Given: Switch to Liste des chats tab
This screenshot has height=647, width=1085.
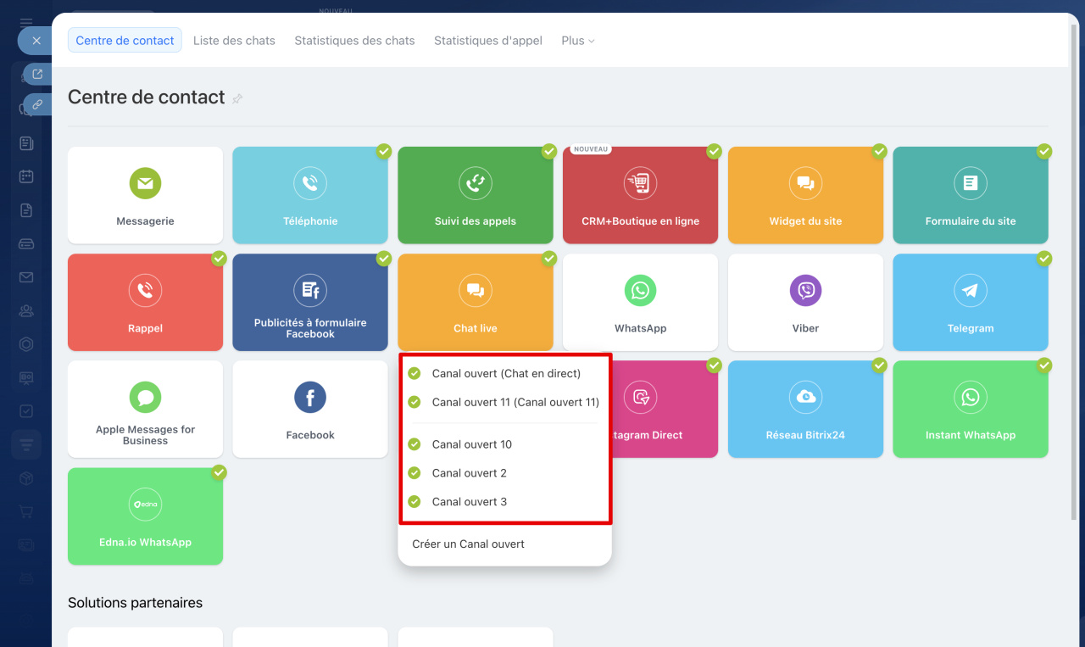Looking at the screenshot, I should [234, 41].
